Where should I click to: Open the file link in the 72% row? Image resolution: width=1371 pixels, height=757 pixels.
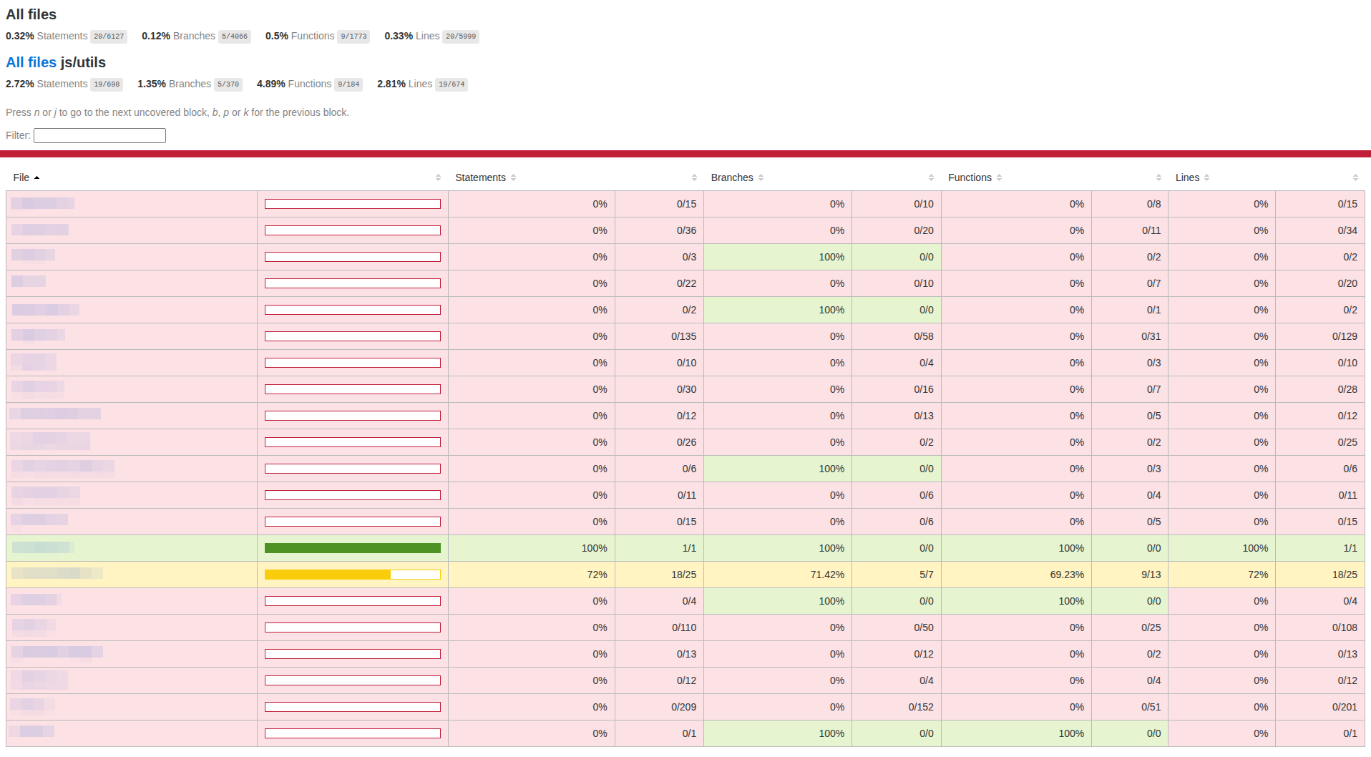tap(57, 574)
